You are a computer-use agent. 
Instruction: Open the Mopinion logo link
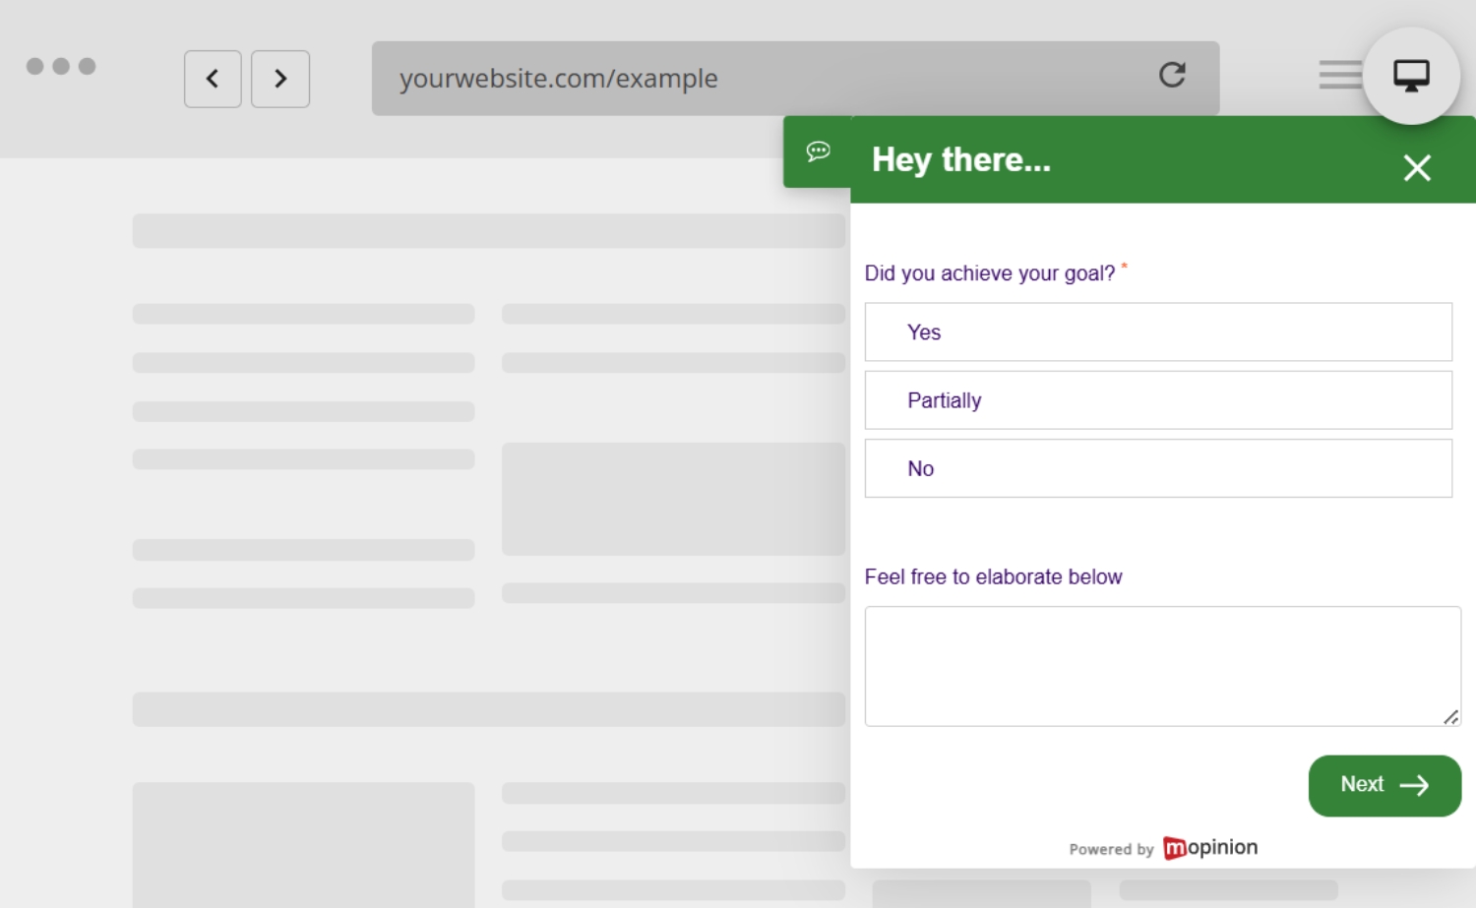click(1210, 848)
